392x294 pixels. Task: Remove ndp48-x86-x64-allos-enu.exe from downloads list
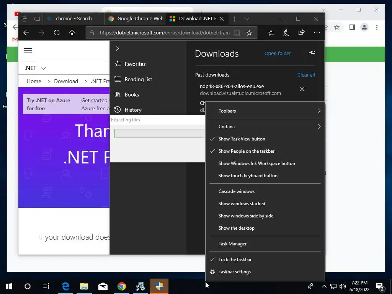pyautogui.click(x=302, y=89)
